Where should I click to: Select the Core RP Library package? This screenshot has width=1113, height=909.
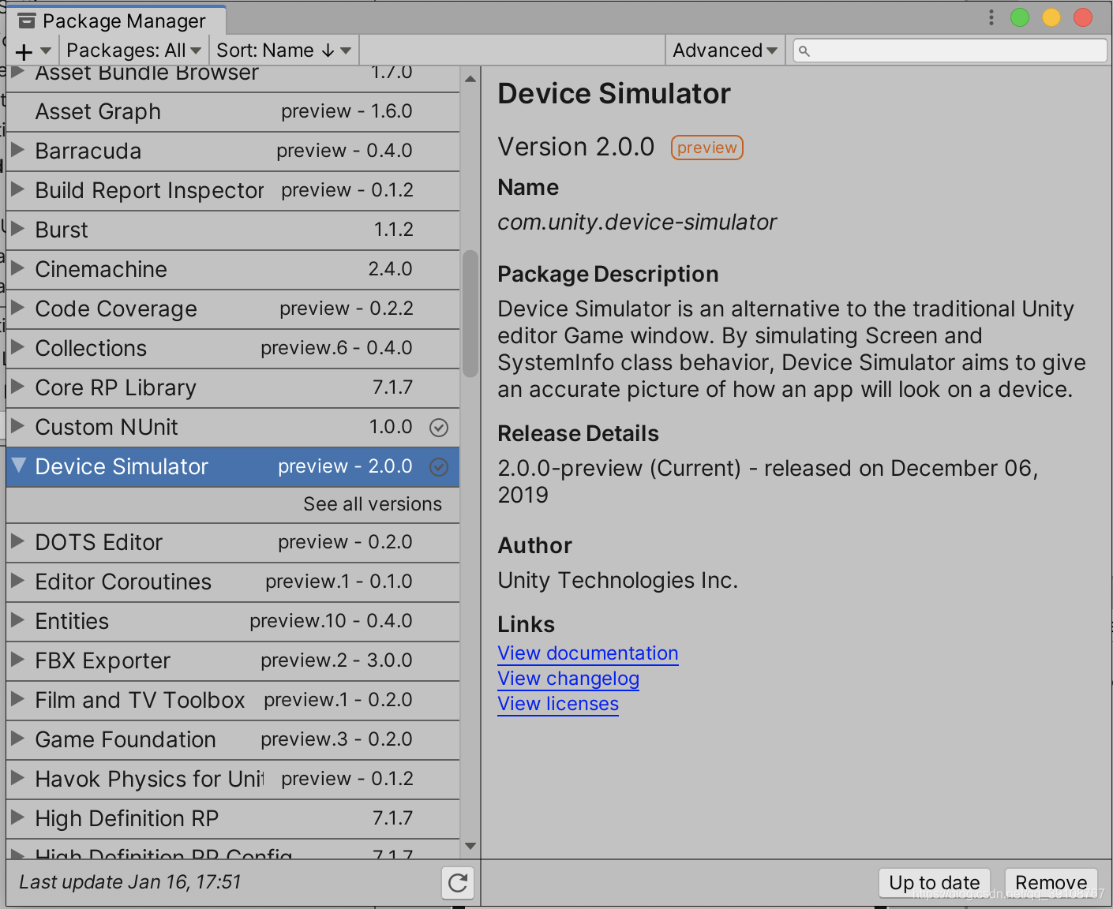115,388
